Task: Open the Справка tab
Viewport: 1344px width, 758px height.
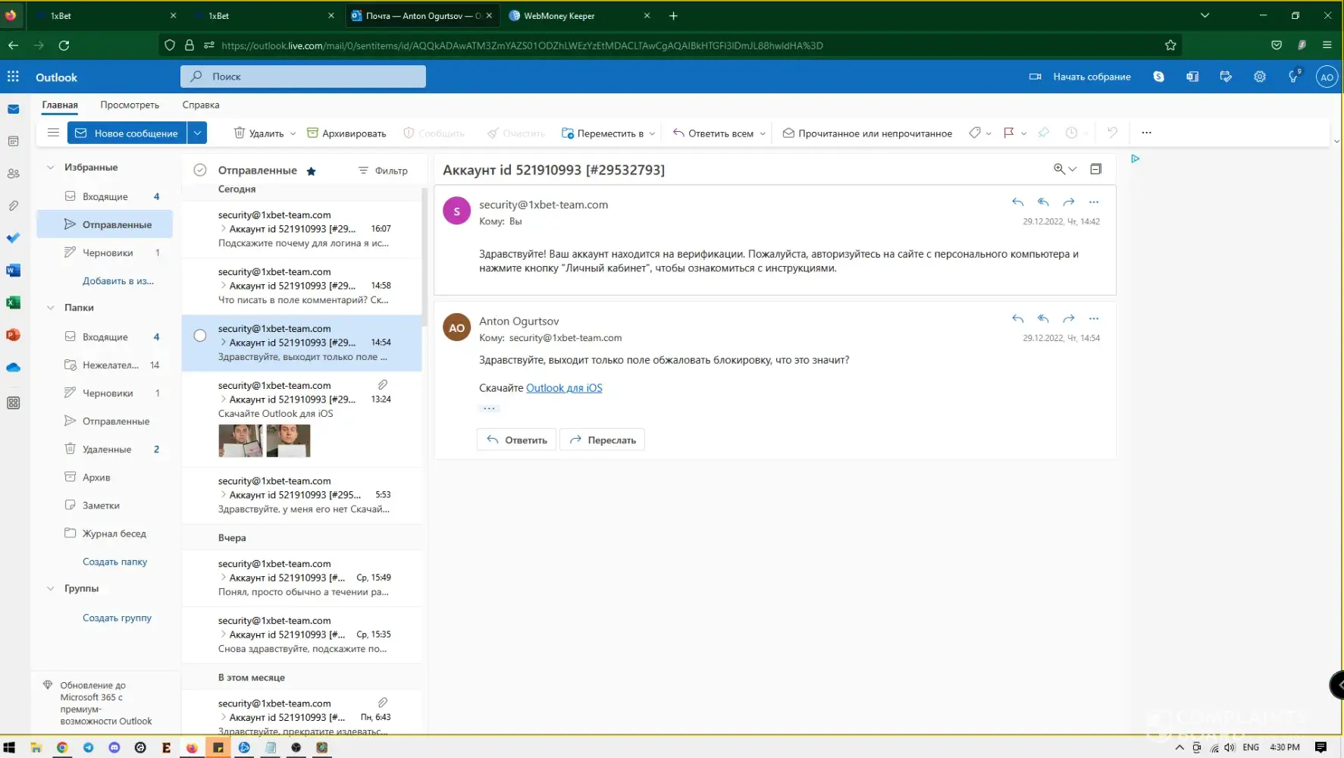Action: coord(201,105)
